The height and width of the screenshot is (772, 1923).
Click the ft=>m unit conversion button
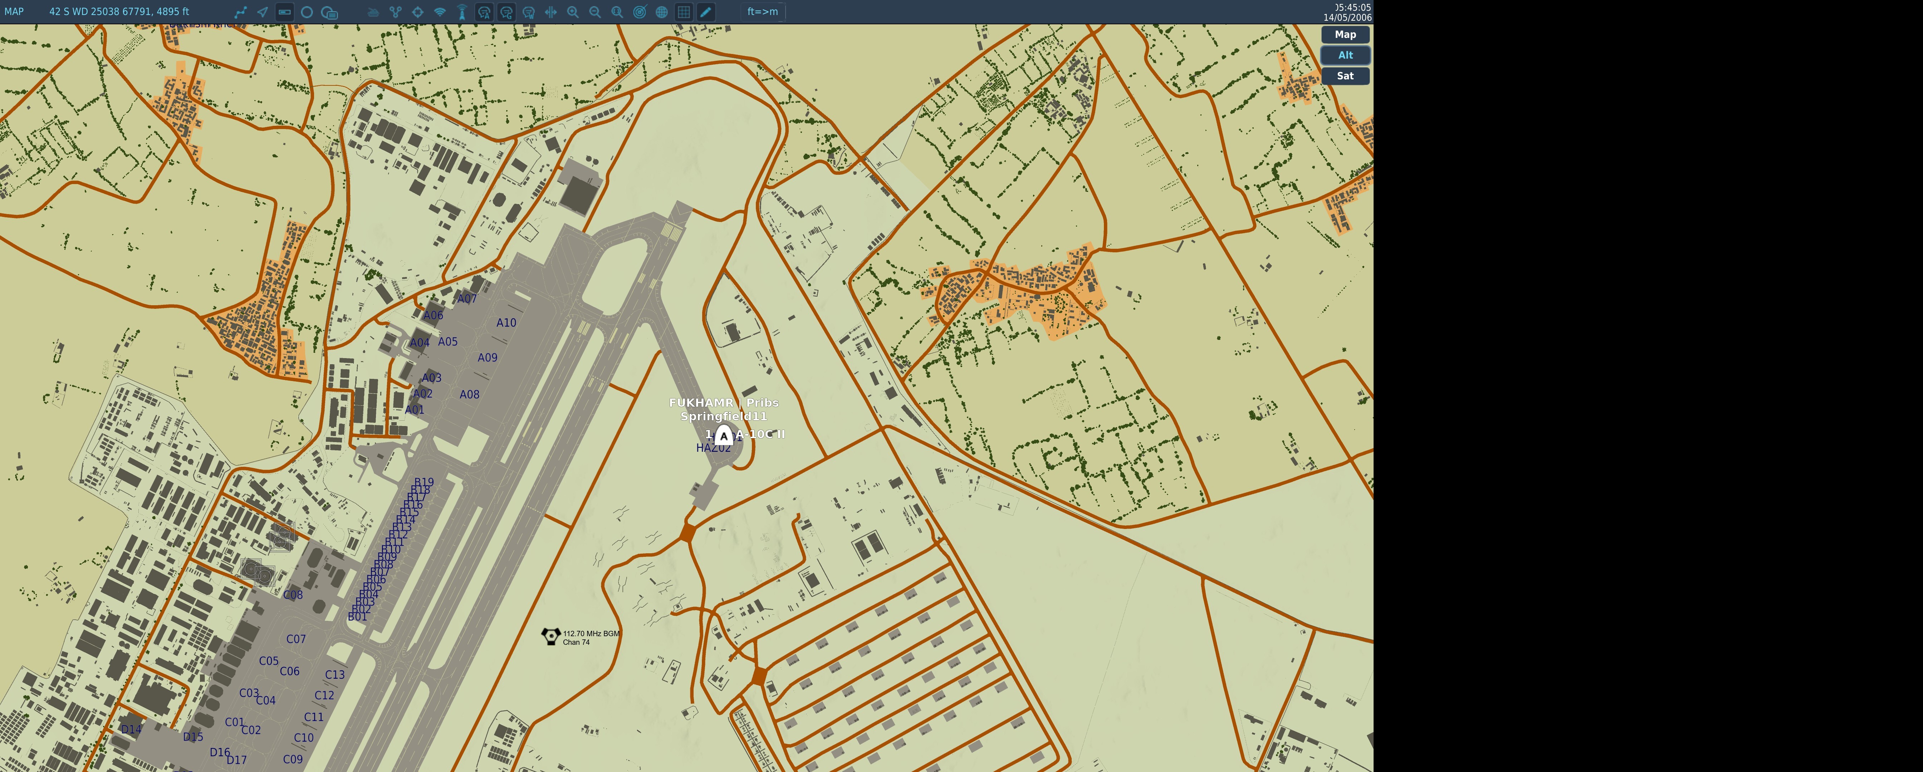pyautogui.click(x=762, y=12)
